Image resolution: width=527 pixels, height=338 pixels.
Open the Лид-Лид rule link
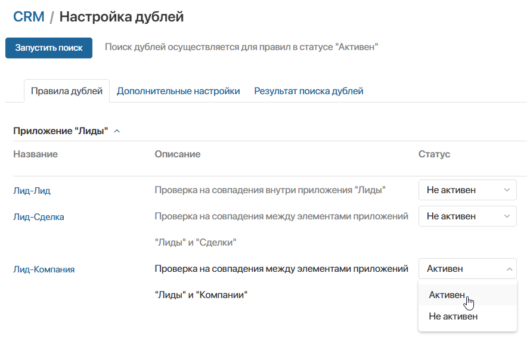(x=32, y=191)
